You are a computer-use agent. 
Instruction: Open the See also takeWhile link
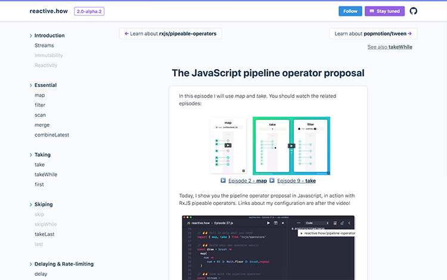pyautogui.click(x=390, y=47)
